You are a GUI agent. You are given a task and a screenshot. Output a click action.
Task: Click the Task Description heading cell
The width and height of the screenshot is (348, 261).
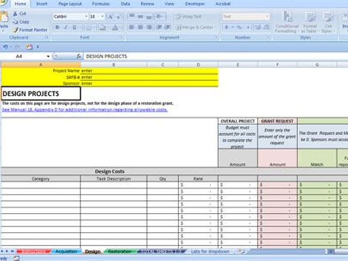[x=113, y=179]
